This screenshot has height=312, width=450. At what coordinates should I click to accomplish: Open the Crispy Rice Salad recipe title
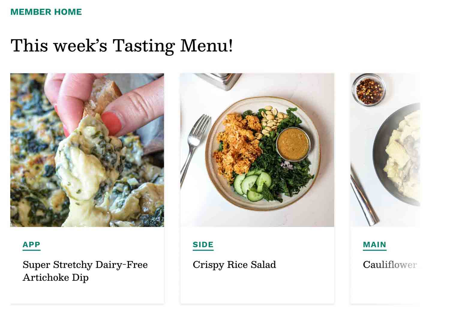[x=234, y=265]
